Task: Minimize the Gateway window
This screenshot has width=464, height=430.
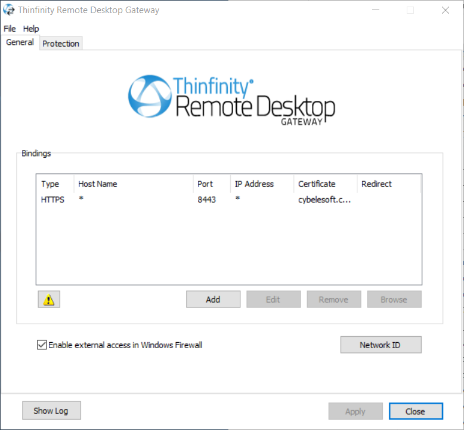Action: click(376, 10)
